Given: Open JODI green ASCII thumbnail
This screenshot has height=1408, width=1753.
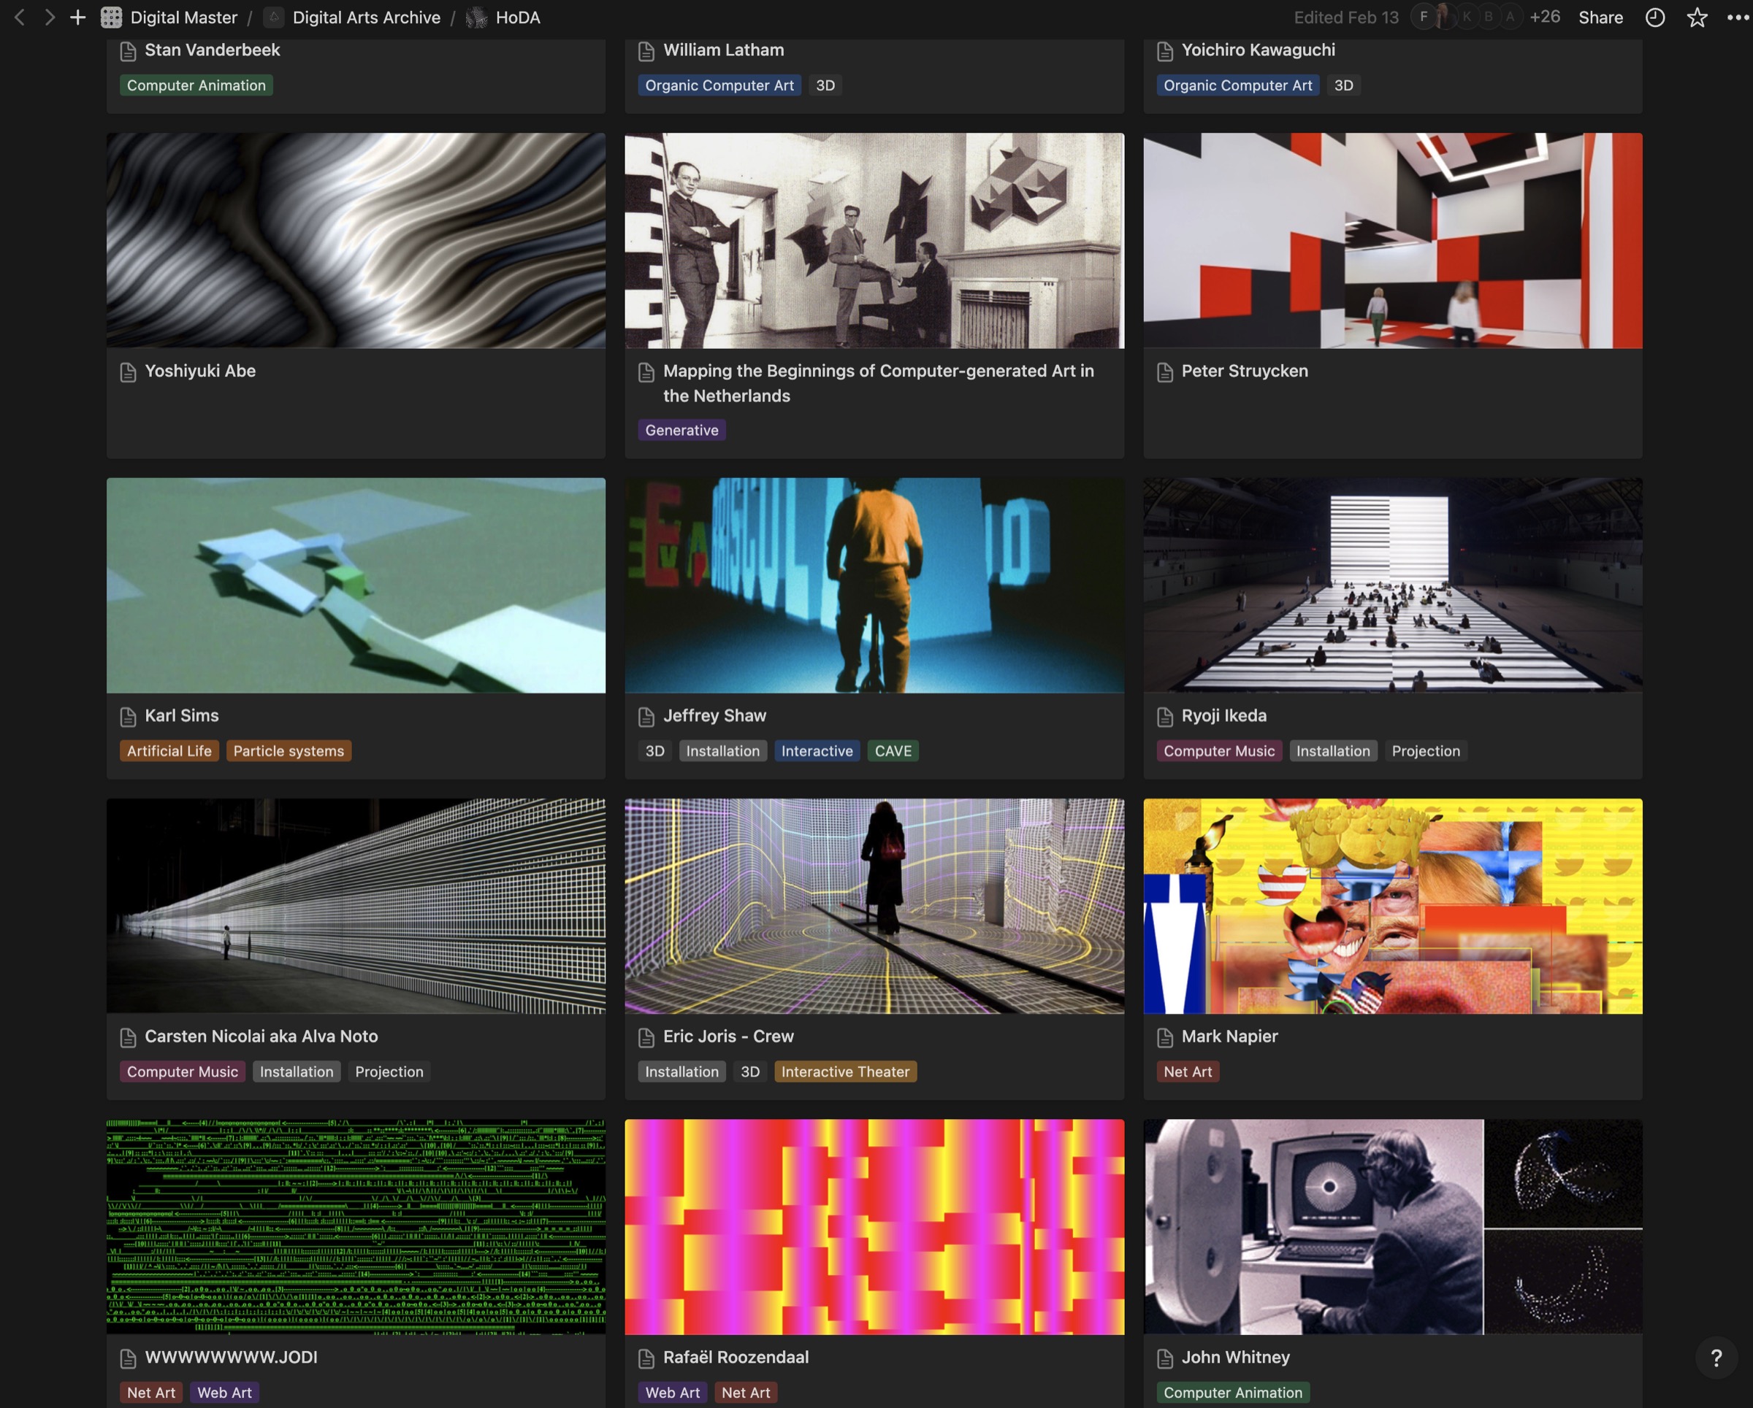Looking at the screenshot, I should 356,1227.
